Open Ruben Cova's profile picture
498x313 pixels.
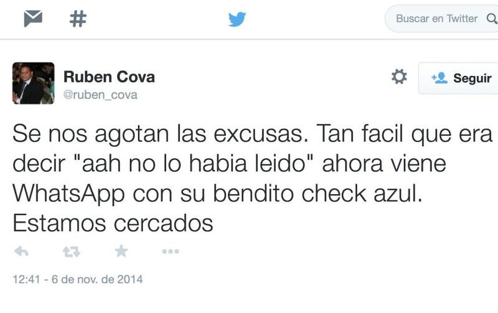pyautogui.click(x=34, y=83)
